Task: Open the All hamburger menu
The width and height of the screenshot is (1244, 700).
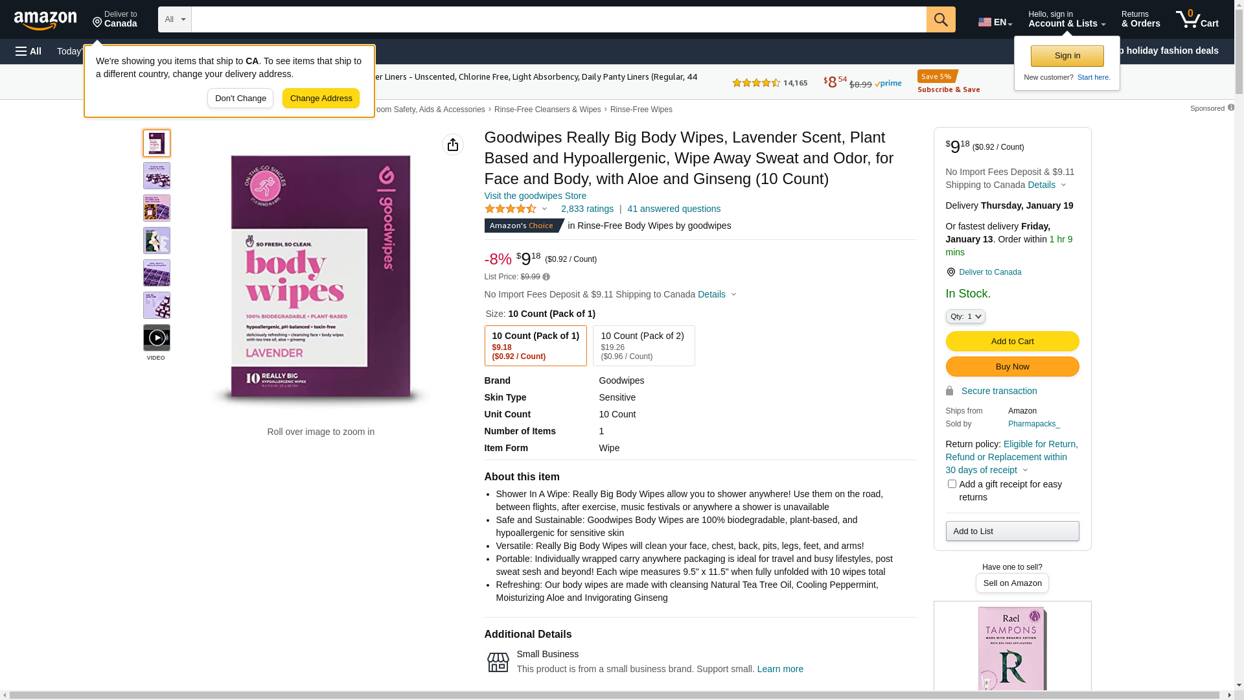Action: [x=29, y=51]
